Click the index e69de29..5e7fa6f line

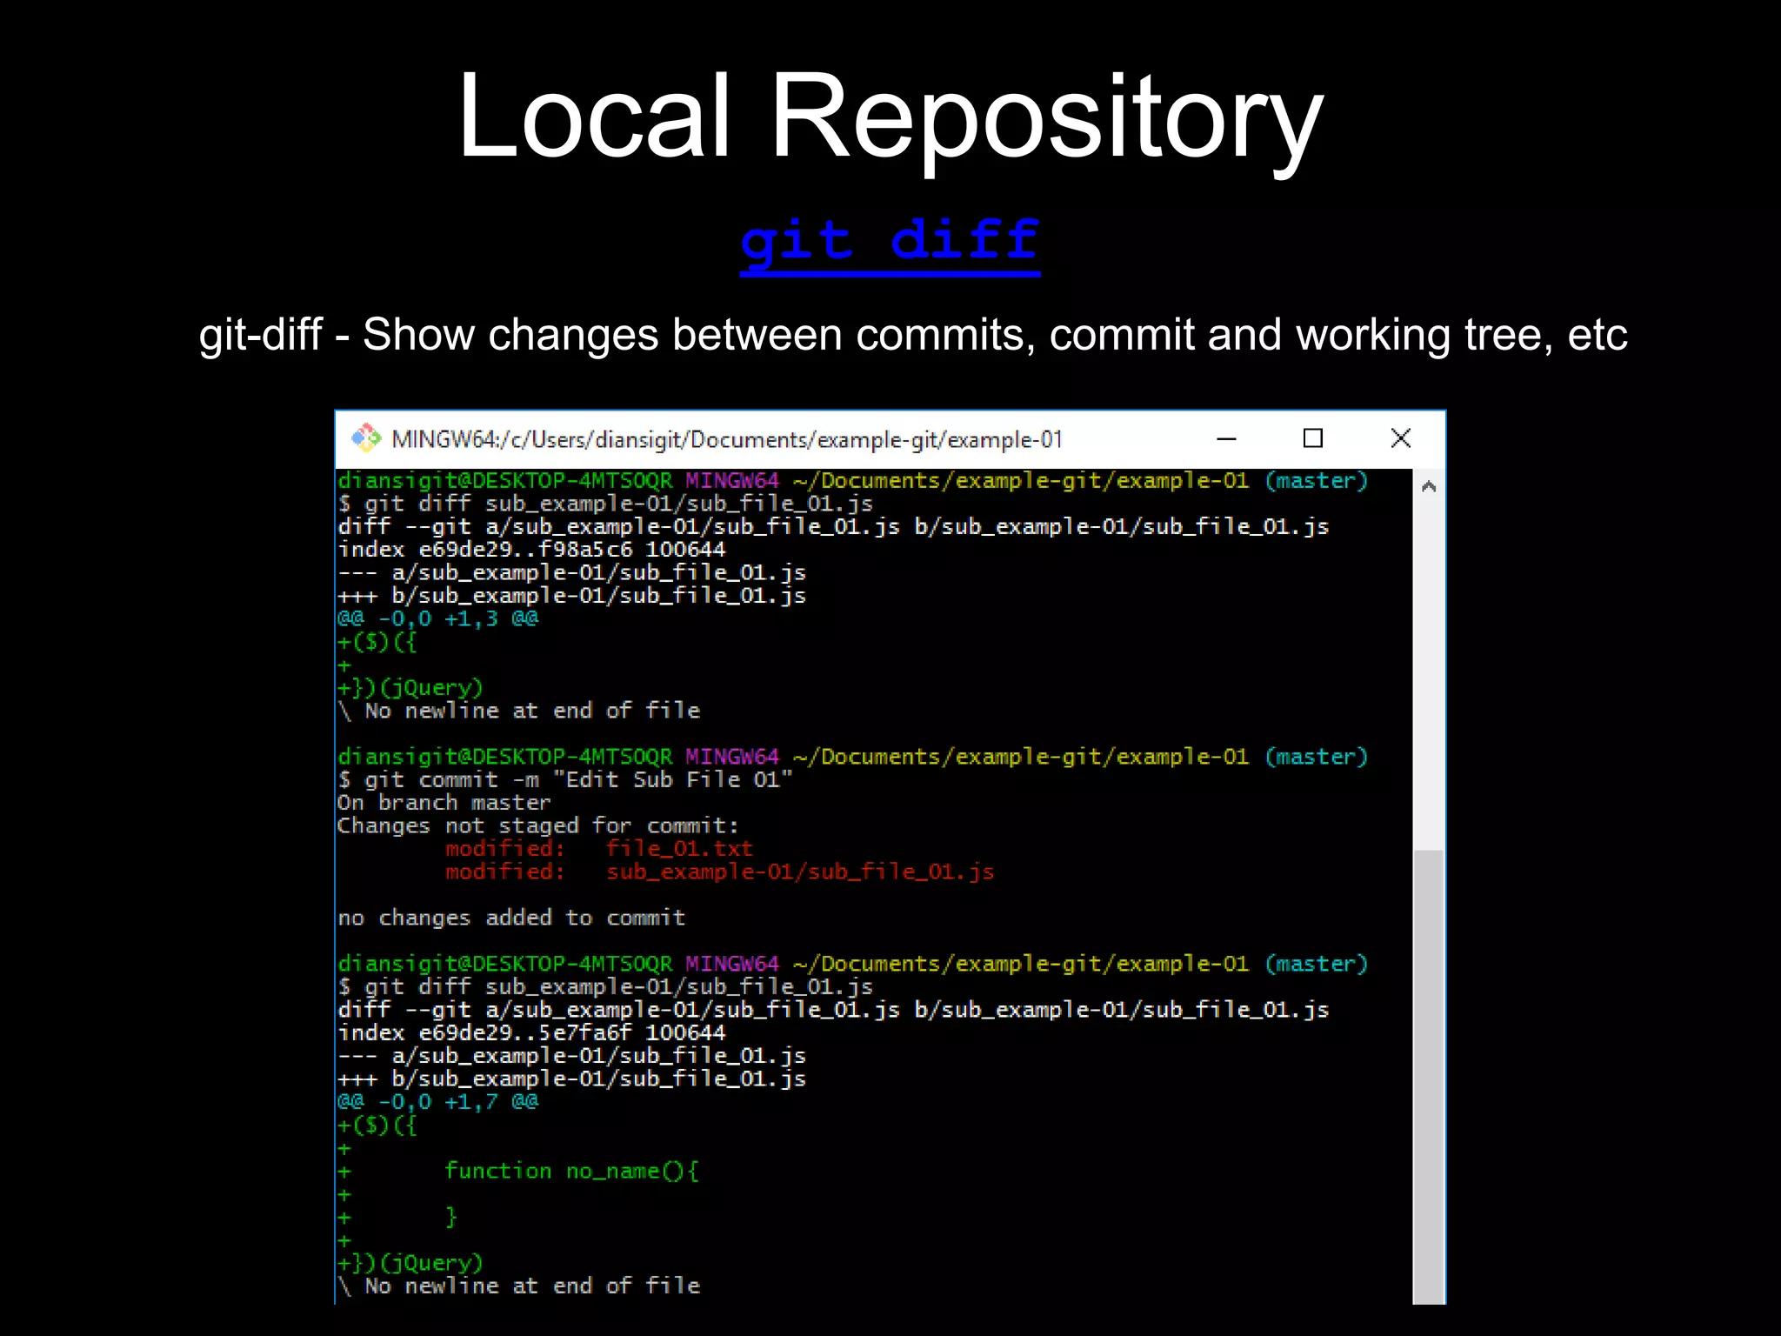click(531, 1032)
